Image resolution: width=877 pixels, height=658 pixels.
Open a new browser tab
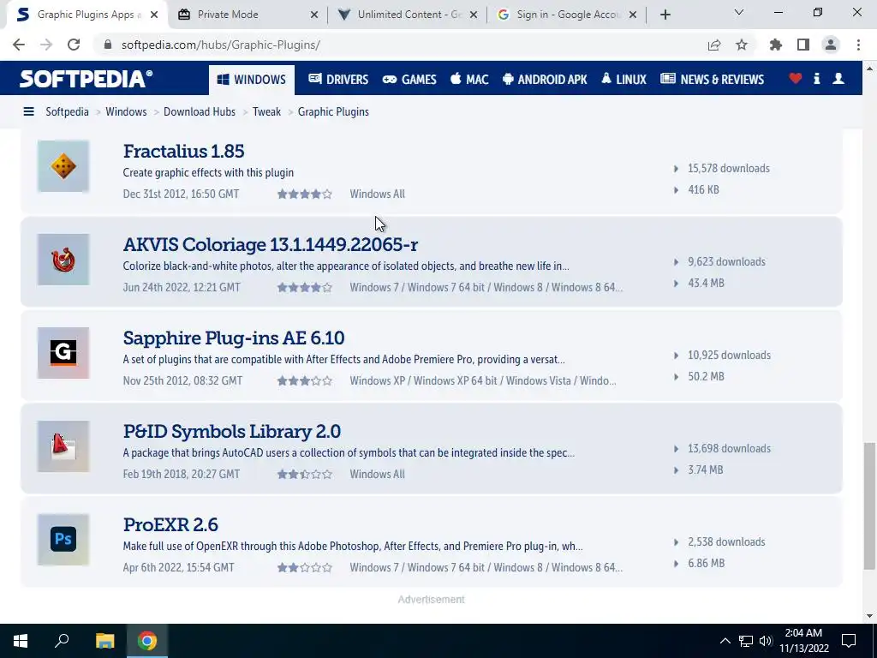click(665, 15)
